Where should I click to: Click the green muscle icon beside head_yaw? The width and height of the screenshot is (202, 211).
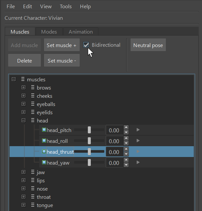tap(44, 162)
